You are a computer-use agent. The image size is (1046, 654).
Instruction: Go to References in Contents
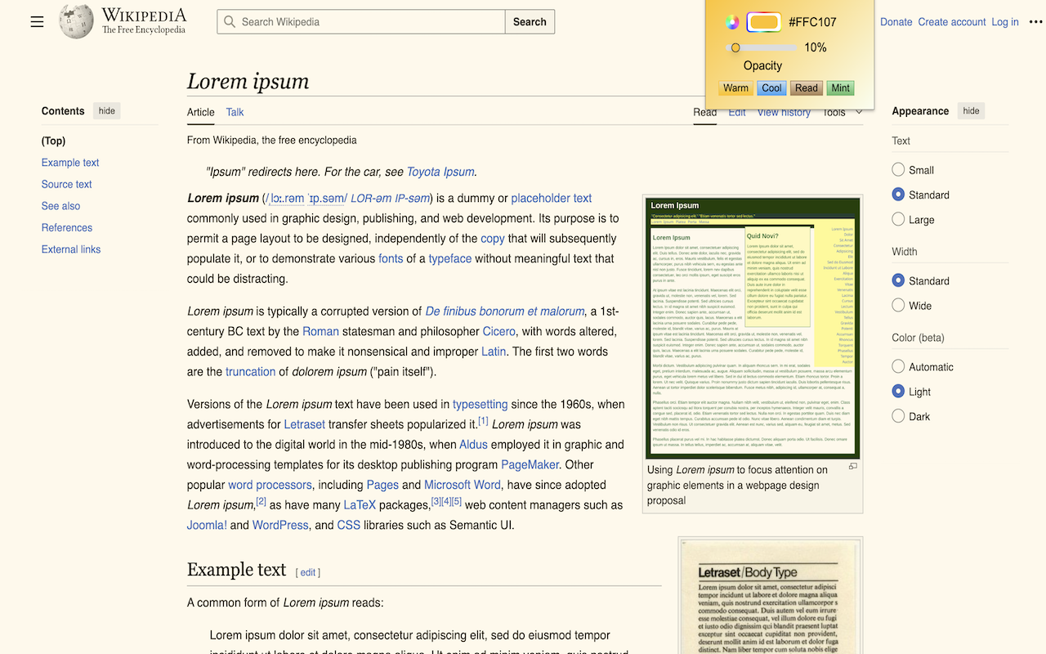pyautogui.click(x=67, y=227)
